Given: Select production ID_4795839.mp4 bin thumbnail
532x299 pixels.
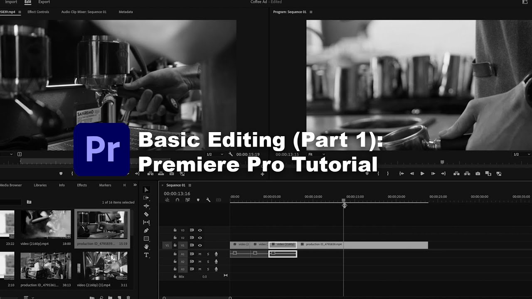Looking at the screenshot, I should (x=102, y=225).
